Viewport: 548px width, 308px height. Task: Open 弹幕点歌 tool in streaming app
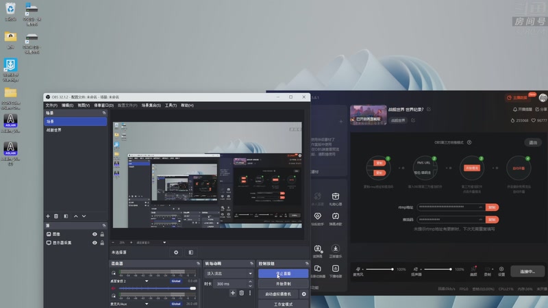[335, 219]
